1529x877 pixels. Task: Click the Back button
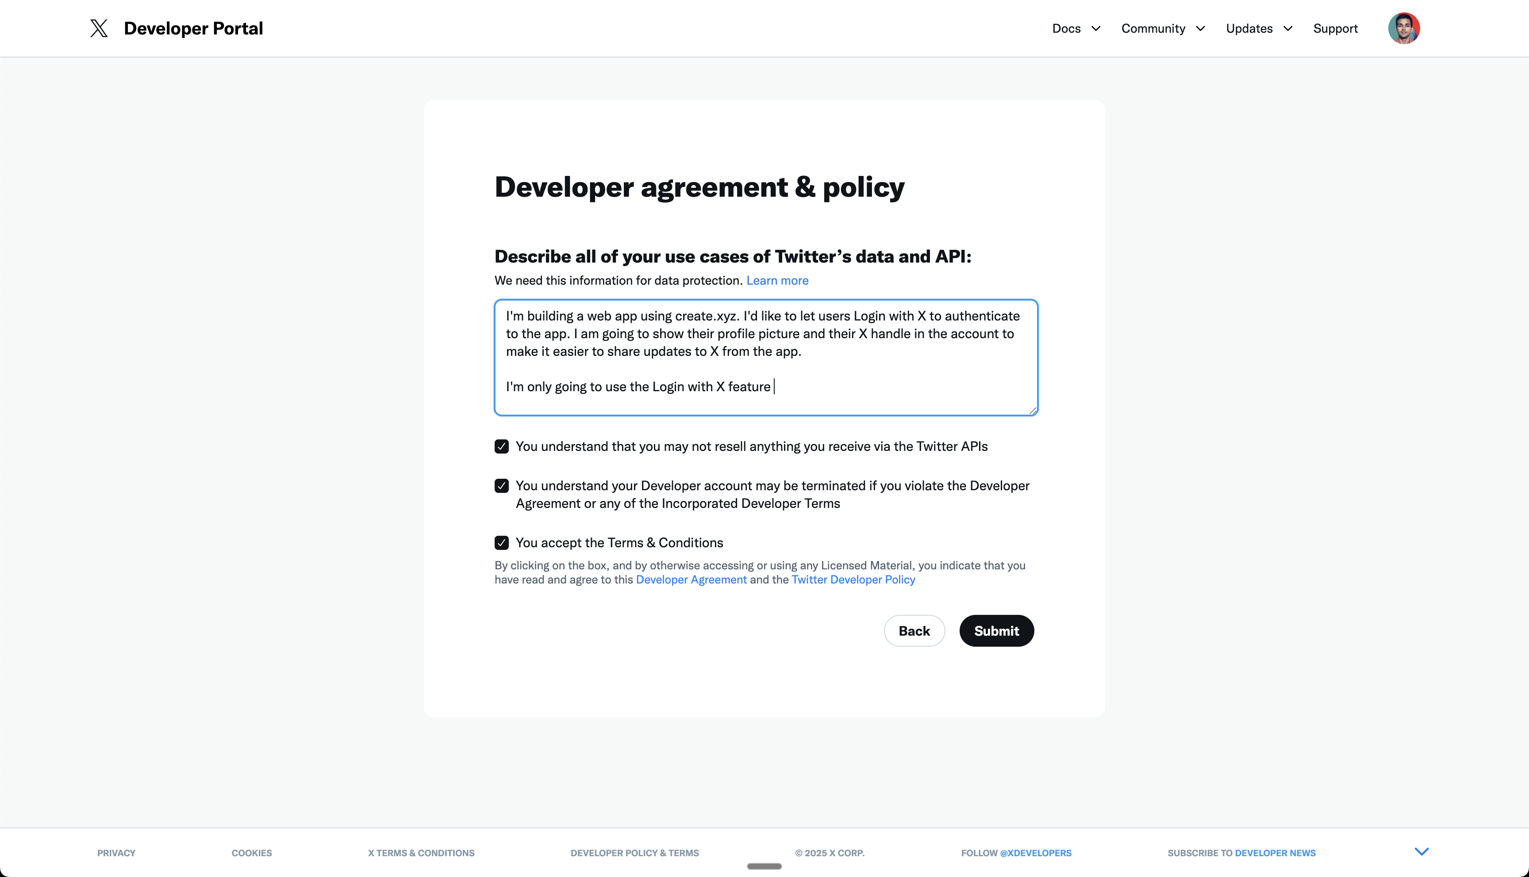point(914,631)
